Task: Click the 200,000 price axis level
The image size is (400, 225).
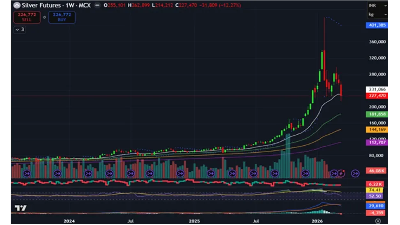Action: pos(377,107)
